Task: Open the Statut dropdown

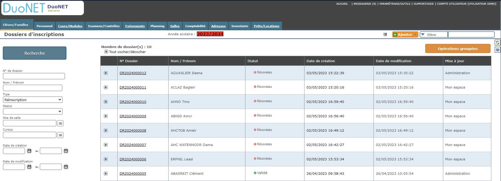Action: pyautogui.click(x=33, y=112)
